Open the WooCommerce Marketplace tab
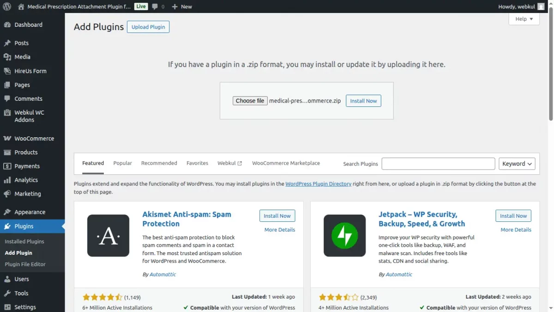The image size is (554, 312). click(285, 163)
